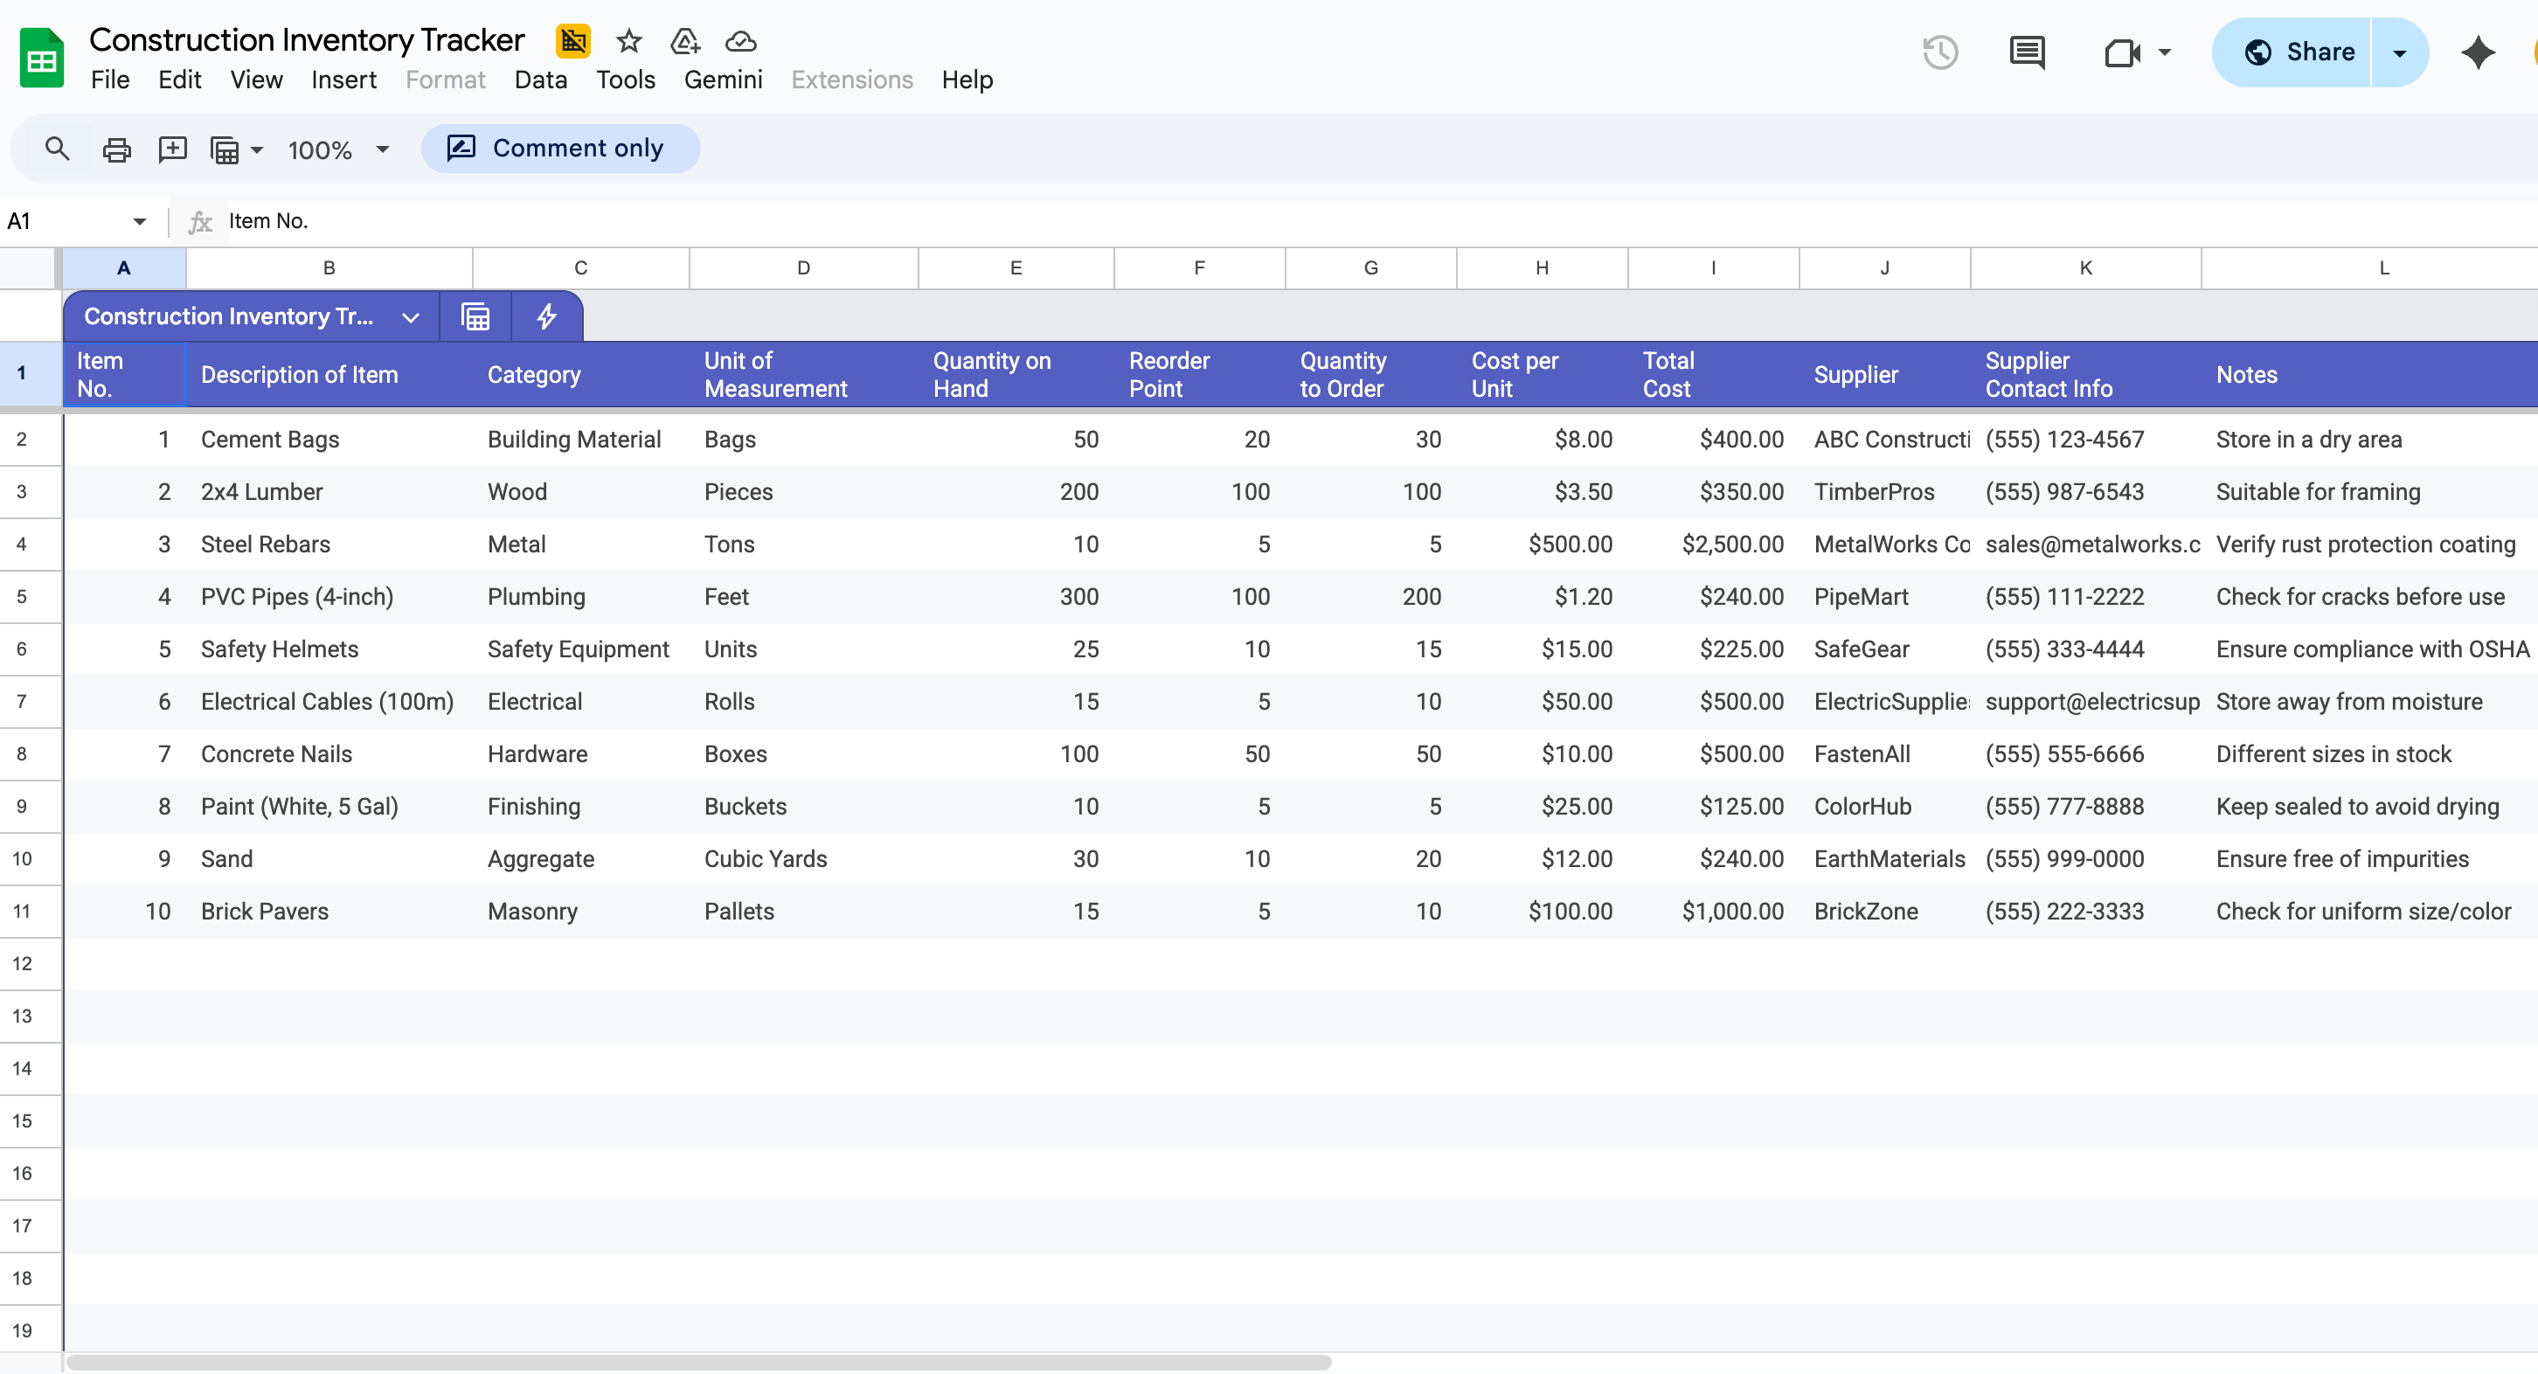The image size is (2538, 1374).
Task: Open the Share options arrow
Action: point(2398,52)
